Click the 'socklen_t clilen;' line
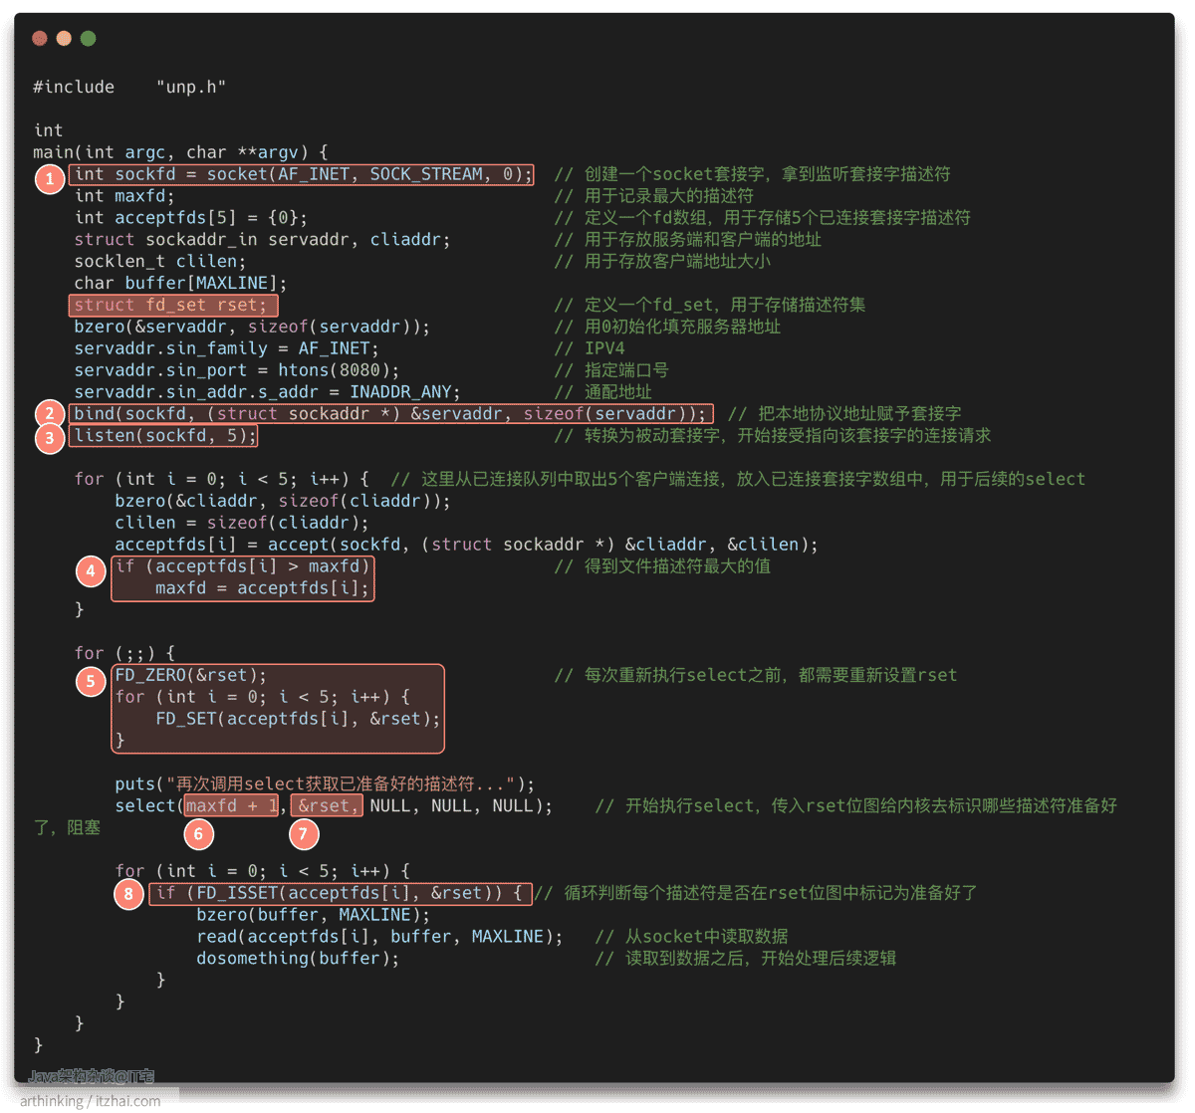 pyautogui.click(x=160, y=262)
